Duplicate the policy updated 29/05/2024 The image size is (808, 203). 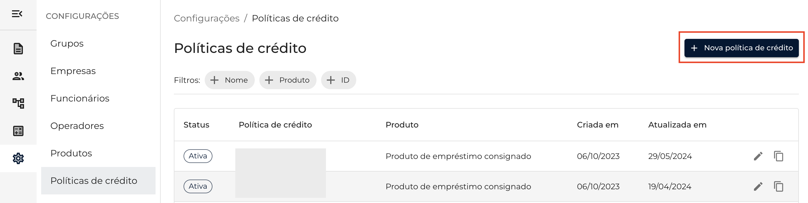[x=778, y=156]
